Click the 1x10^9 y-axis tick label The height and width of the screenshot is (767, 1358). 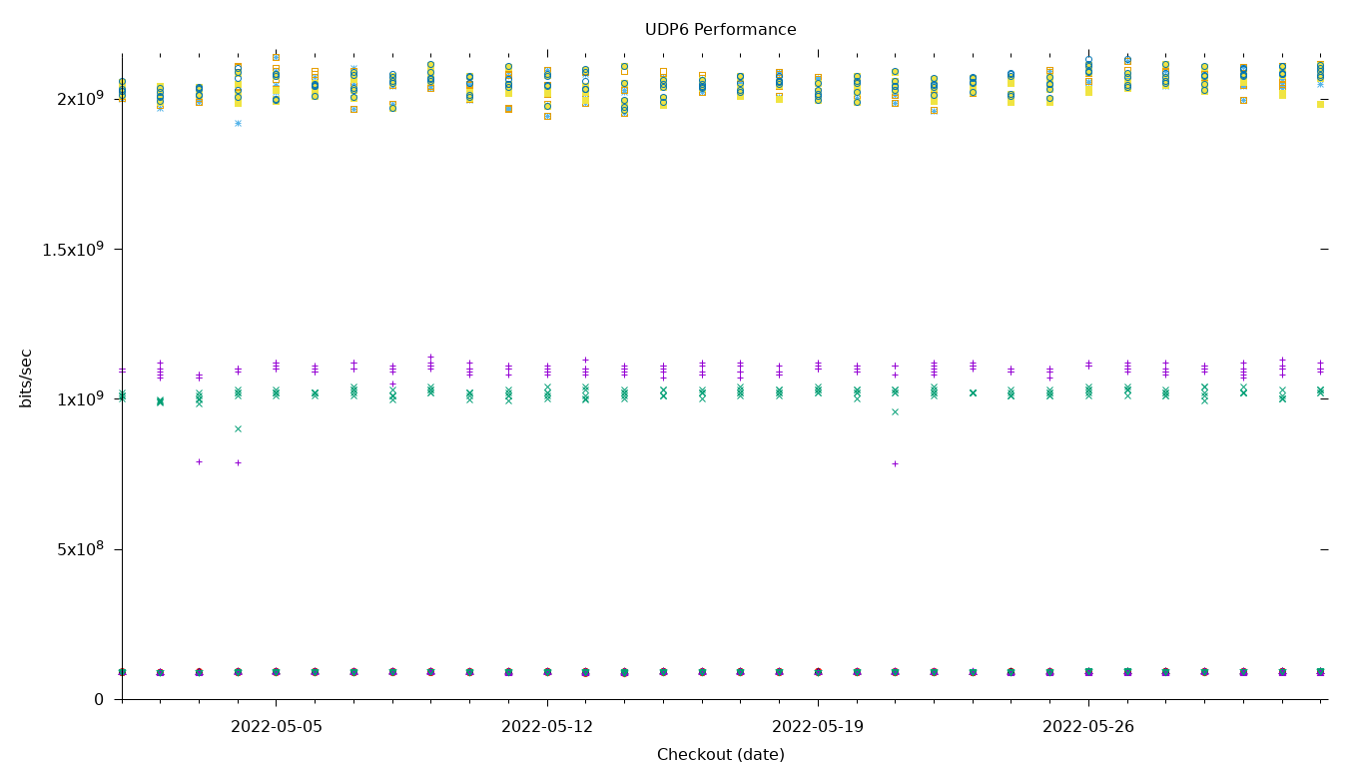pyautogui.click(x=80, y=398)
